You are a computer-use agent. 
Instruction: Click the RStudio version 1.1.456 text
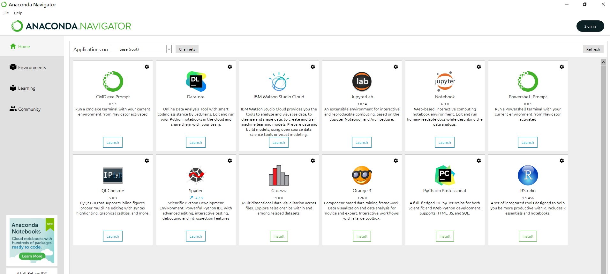click(528, 198)
